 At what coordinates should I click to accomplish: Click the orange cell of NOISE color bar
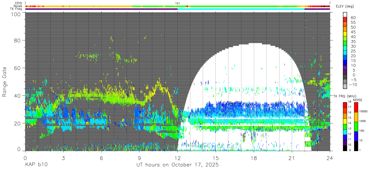[356, 117]
